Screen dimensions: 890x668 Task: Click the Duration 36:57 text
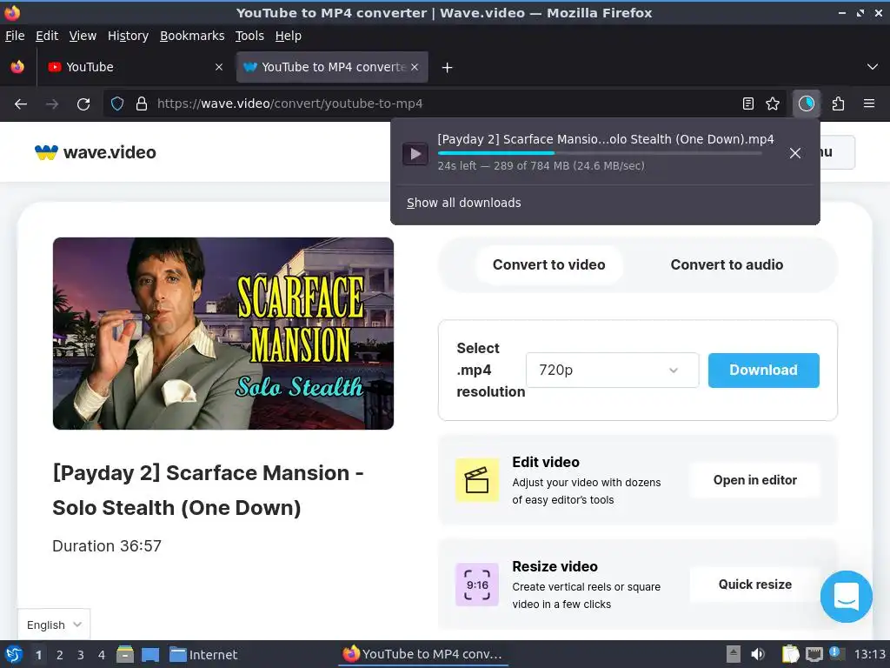107,546
